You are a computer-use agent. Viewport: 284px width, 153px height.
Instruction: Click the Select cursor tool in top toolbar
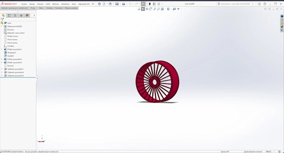coord(143,4)
